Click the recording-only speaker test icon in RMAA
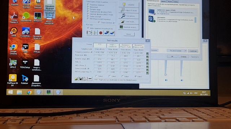 95,33
